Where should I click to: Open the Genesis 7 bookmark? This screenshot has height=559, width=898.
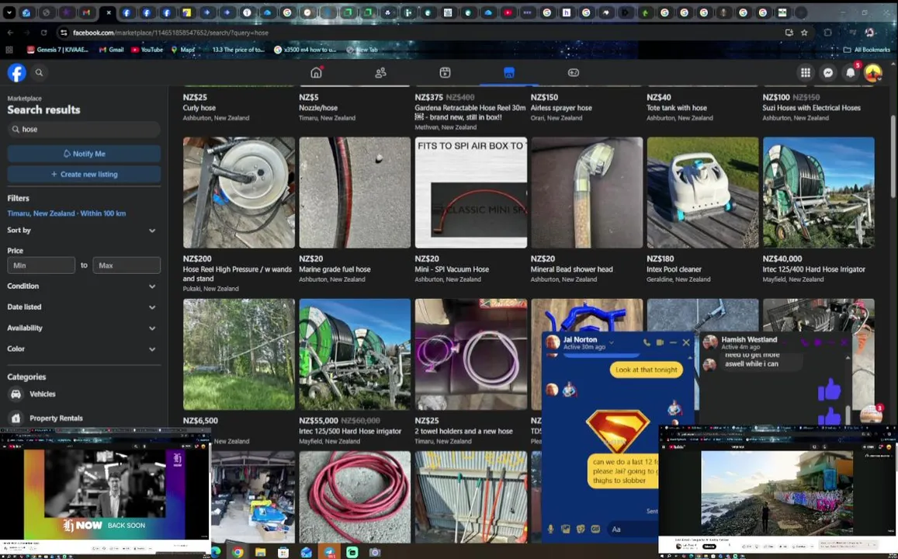click(x=57, y=50)
